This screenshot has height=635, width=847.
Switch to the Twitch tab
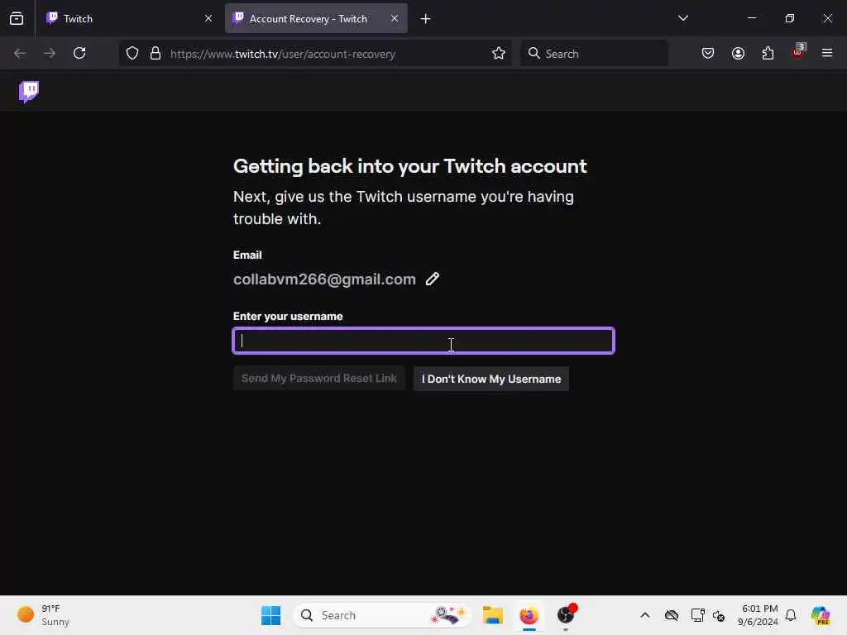click(130, 18)
